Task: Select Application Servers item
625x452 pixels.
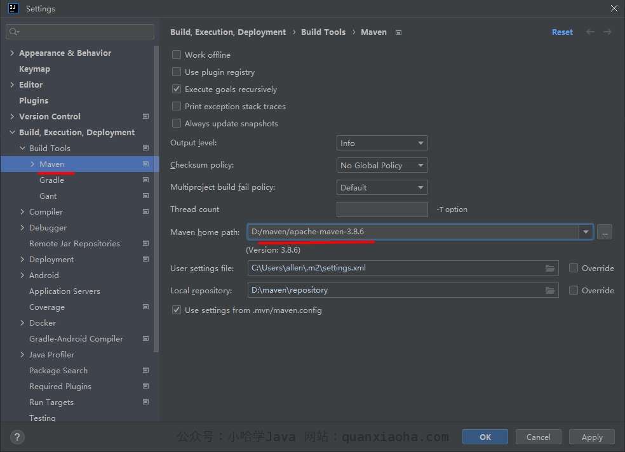Action: (x=65, y=291)
